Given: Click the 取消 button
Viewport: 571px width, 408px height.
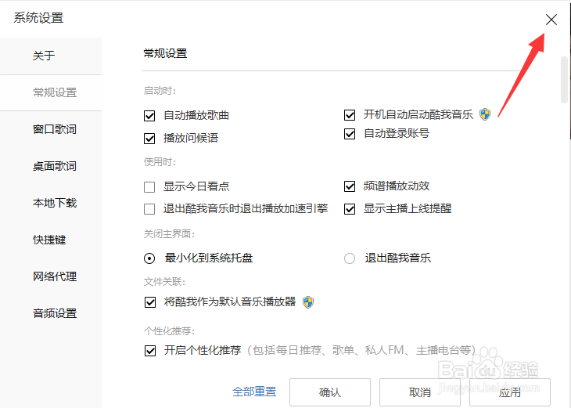Looking at the screenshot, I should click(x=420, y=392).
